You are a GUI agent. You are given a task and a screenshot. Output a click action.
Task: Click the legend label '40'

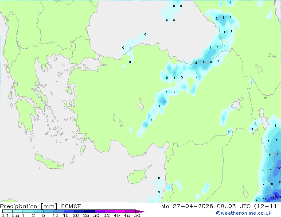117,215
